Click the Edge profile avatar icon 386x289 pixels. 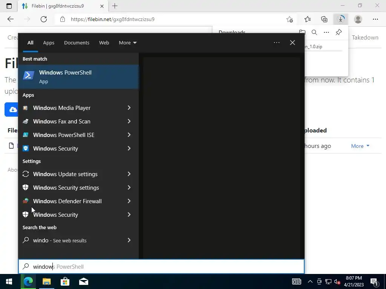point(358,19)
